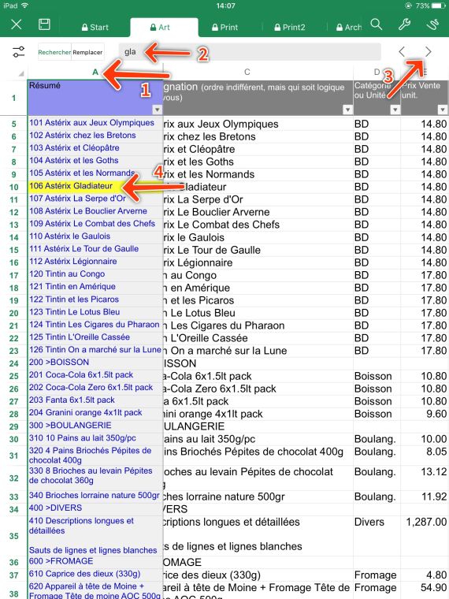Go to next search result arrow
Image resolution: width=449 pixels, height=599 pixels.
[x=428, y=51]
